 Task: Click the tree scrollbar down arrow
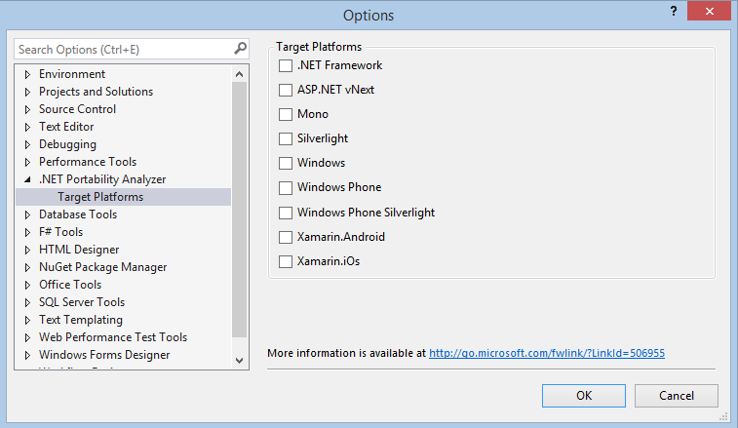(239, 361)
